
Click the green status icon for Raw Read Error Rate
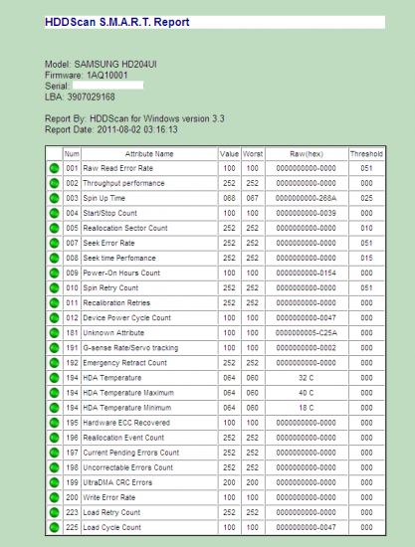(54, 168)
